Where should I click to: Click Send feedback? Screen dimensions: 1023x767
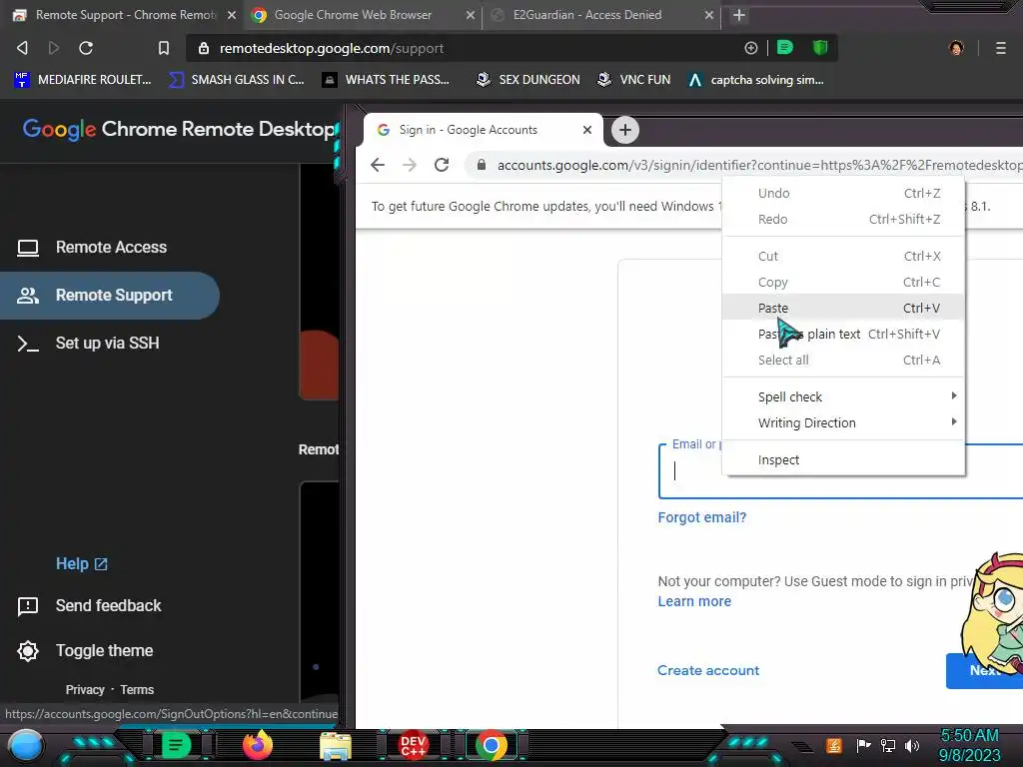[x=89, y=606]
